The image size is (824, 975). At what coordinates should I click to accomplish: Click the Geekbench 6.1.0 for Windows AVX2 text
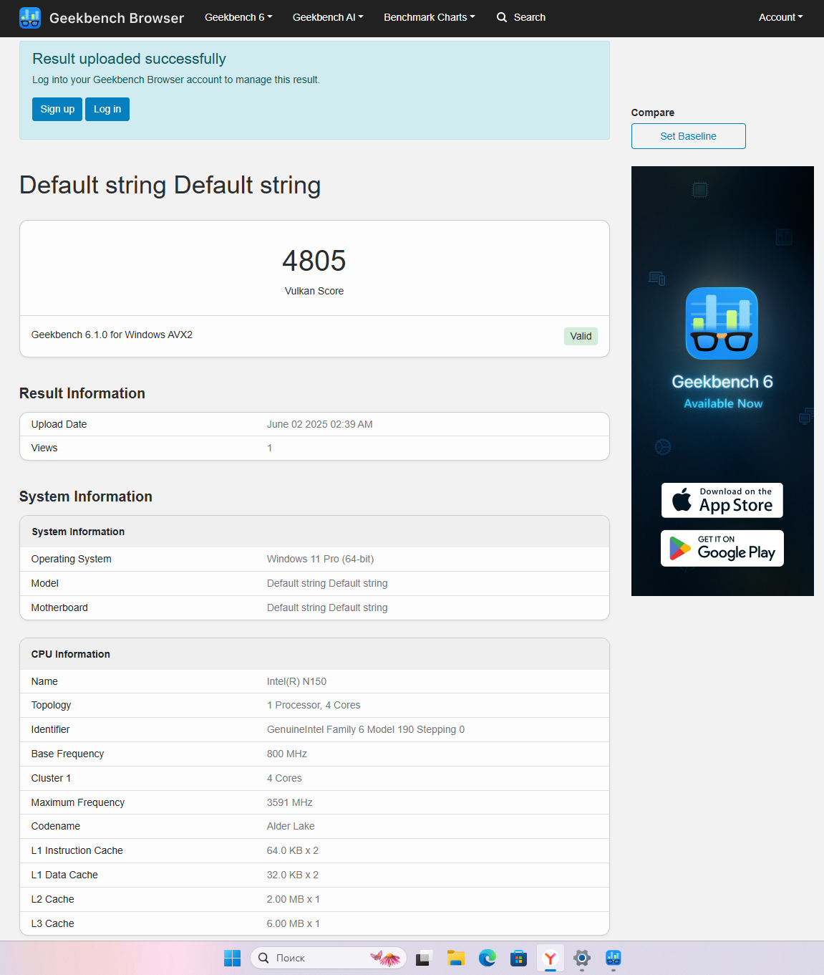click(x=112, y=335)
